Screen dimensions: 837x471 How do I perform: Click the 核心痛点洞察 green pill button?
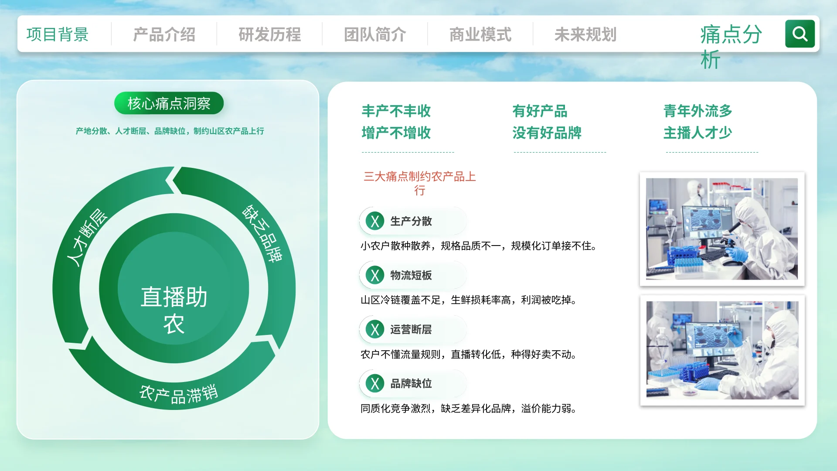coord(169,103)
